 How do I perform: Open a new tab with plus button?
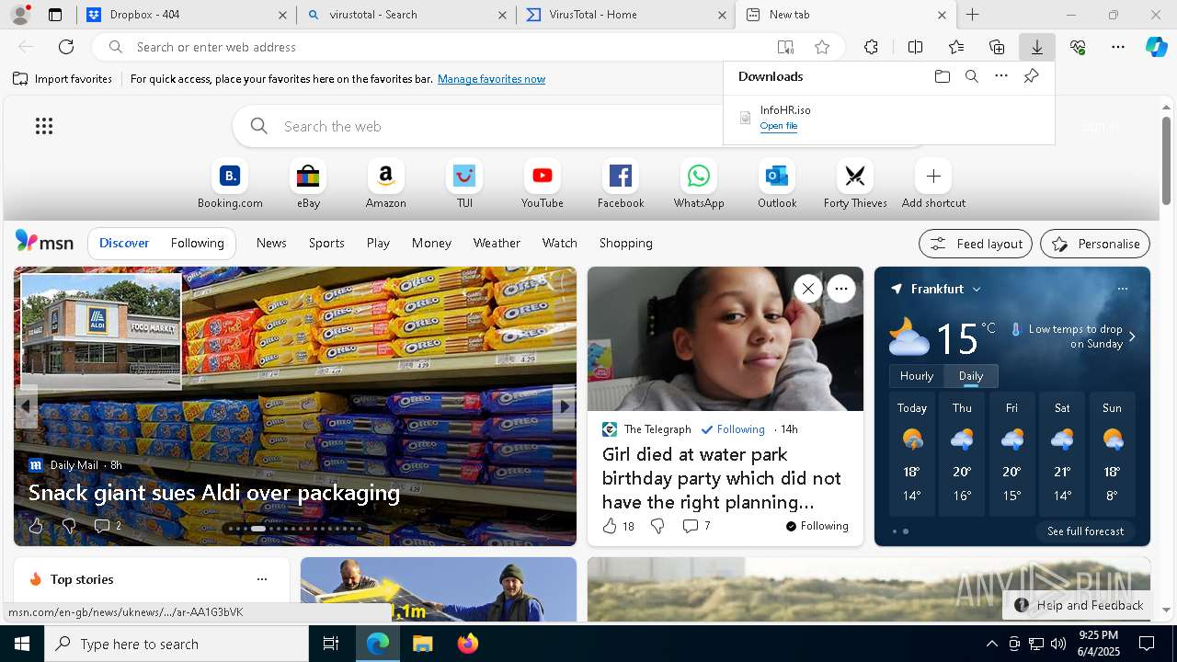(972, 15)
